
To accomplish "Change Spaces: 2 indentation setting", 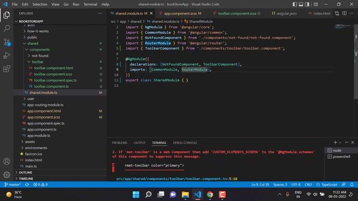I will click(280, 184).
